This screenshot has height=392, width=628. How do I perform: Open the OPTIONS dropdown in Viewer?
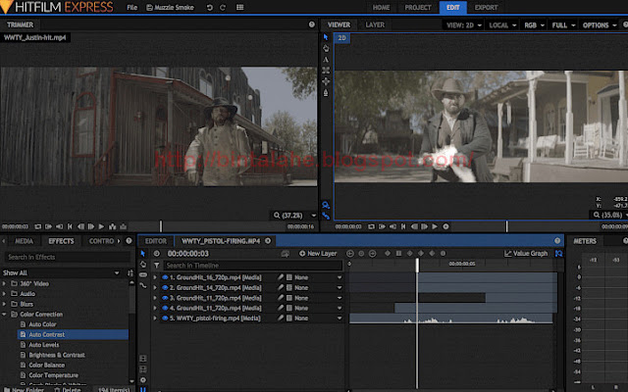[600, 24]
